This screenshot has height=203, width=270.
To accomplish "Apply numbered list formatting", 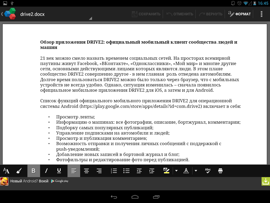I will [x=114, y=171].
